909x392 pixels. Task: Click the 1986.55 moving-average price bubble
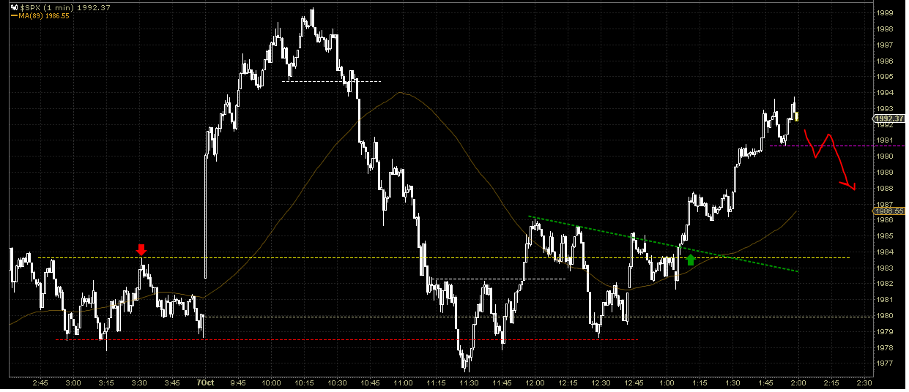tap(890, 211)
